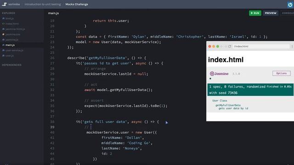Maximize preview browser with green dot
294x165 pixels.
coord(217,46)
